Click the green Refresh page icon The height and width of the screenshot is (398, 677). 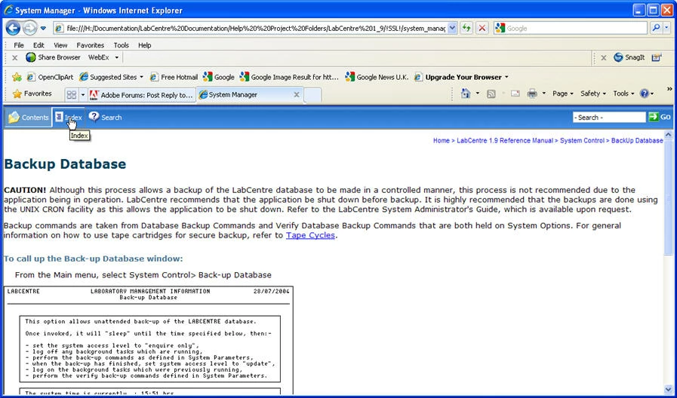466,29
